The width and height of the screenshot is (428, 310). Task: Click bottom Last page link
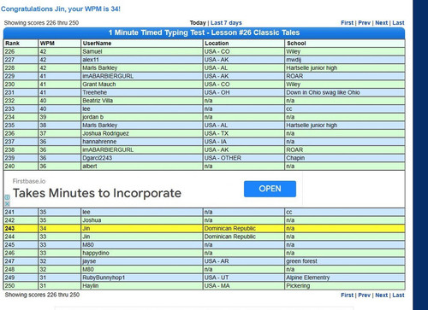coord(398,295)
